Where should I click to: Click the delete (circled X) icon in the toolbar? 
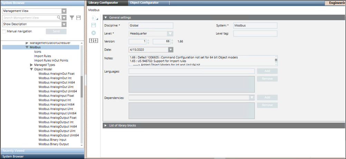coord(93,33)
